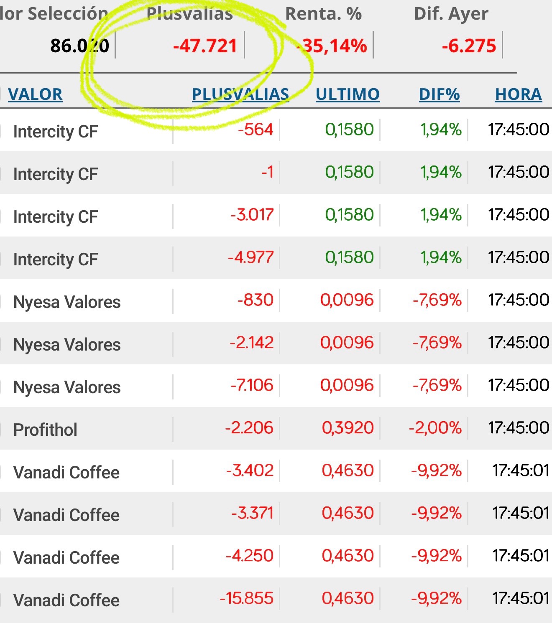Open the Profithol row
The image size is (552, 623).
click(276, 428)
